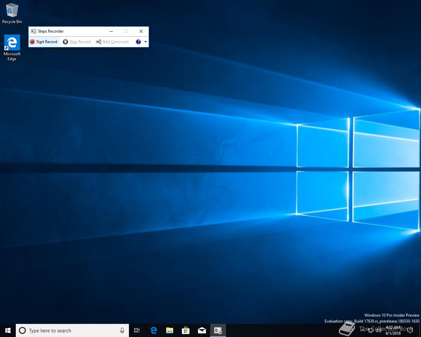
Task: Open the Action Center notifications panel
Action: [410, 330]
